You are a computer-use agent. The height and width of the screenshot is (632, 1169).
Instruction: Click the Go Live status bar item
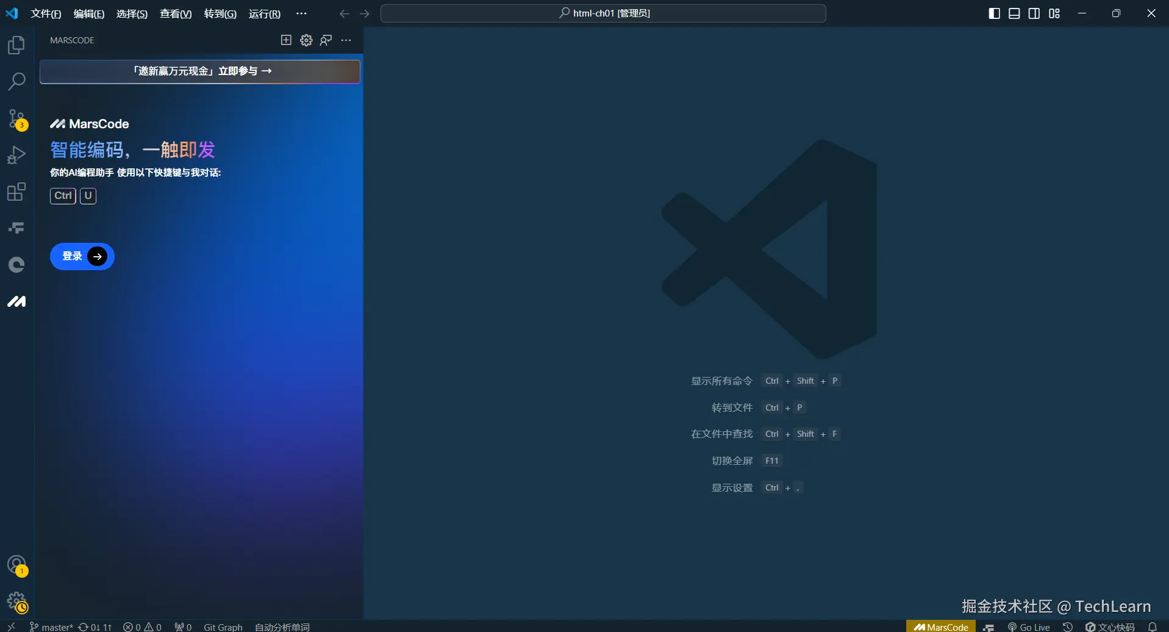coord(1029,627)
